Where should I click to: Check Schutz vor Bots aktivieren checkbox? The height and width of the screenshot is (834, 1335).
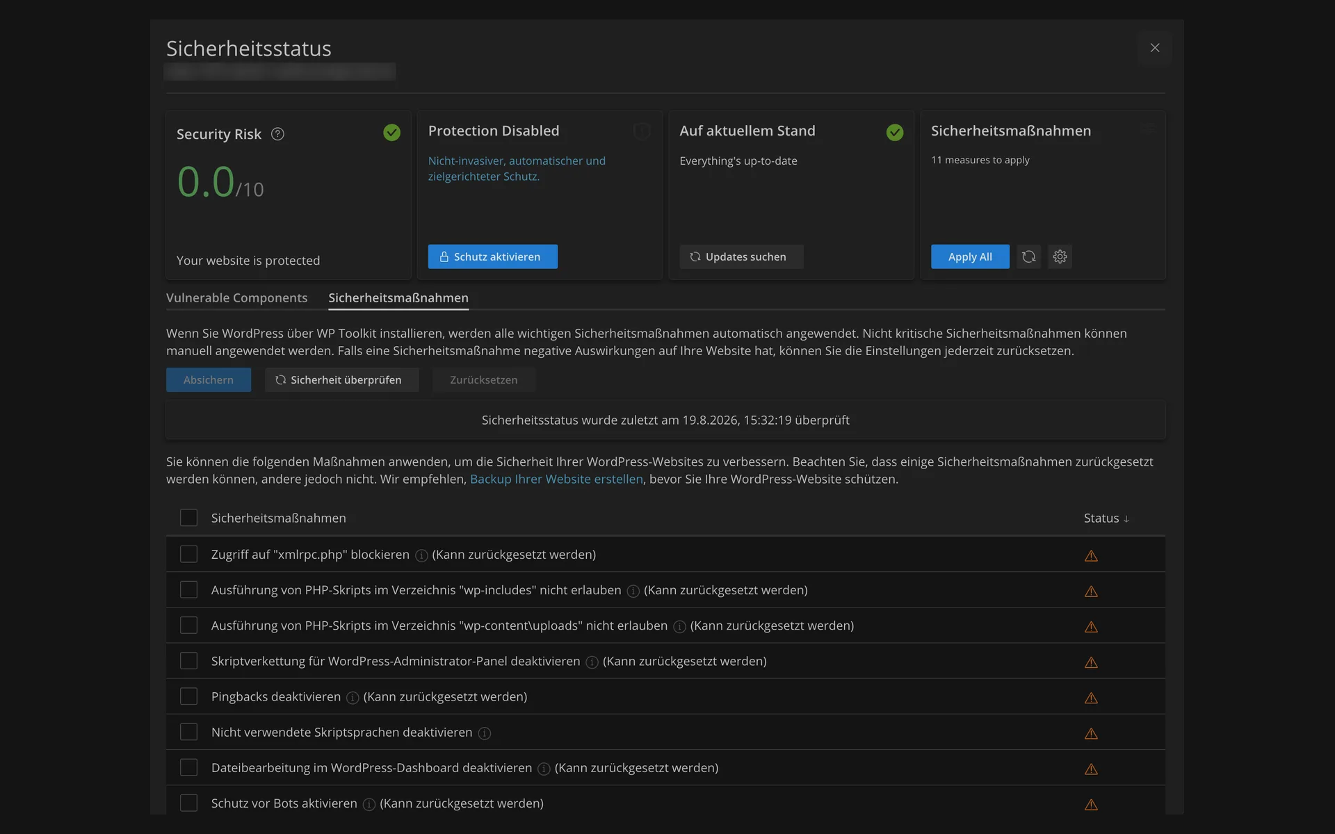[188, 803]
